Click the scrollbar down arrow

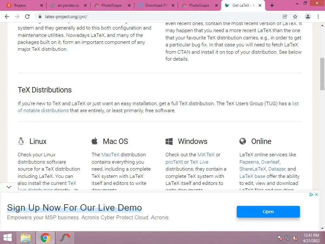tap(322, 228)
